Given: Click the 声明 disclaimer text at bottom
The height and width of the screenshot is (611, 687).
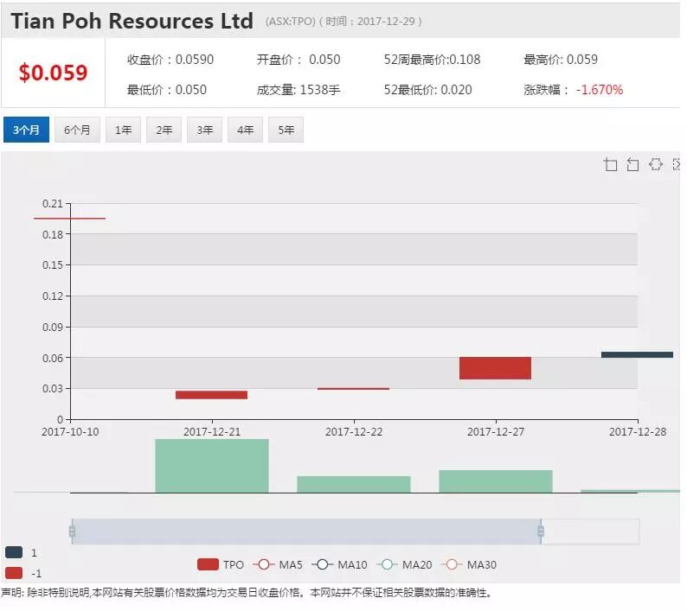Looking at the screenshot, I should 247,593.
